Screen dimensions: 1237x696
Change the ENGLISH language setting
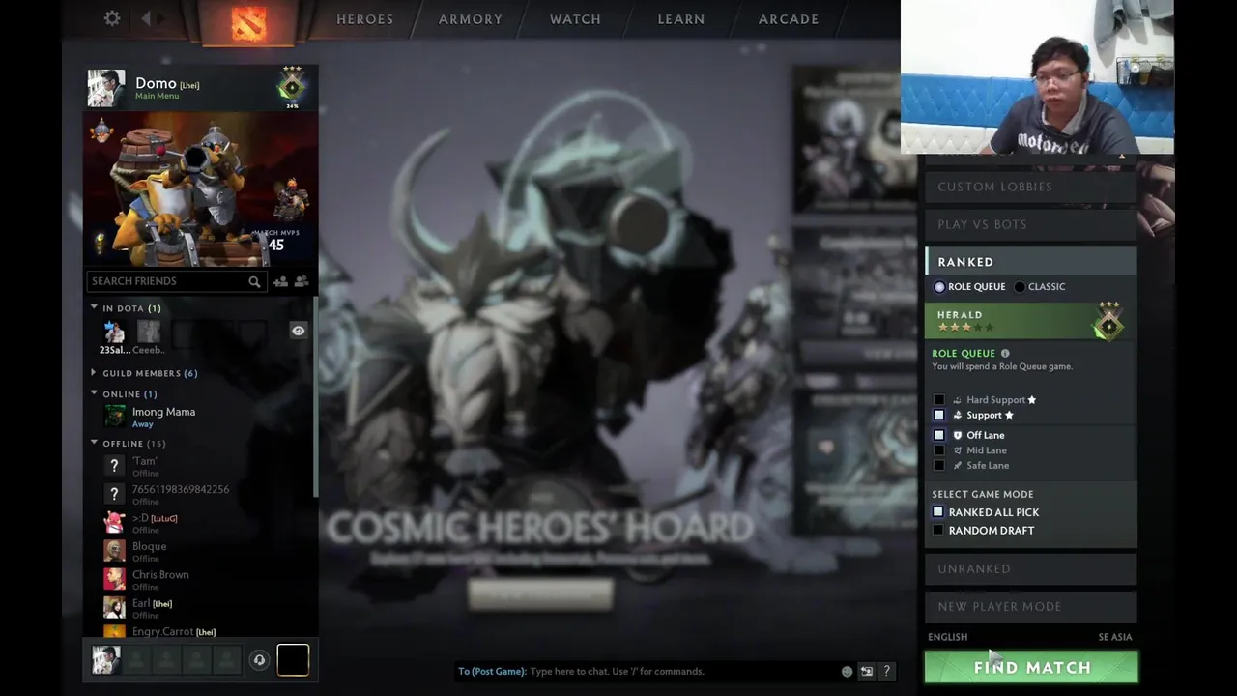947,637
